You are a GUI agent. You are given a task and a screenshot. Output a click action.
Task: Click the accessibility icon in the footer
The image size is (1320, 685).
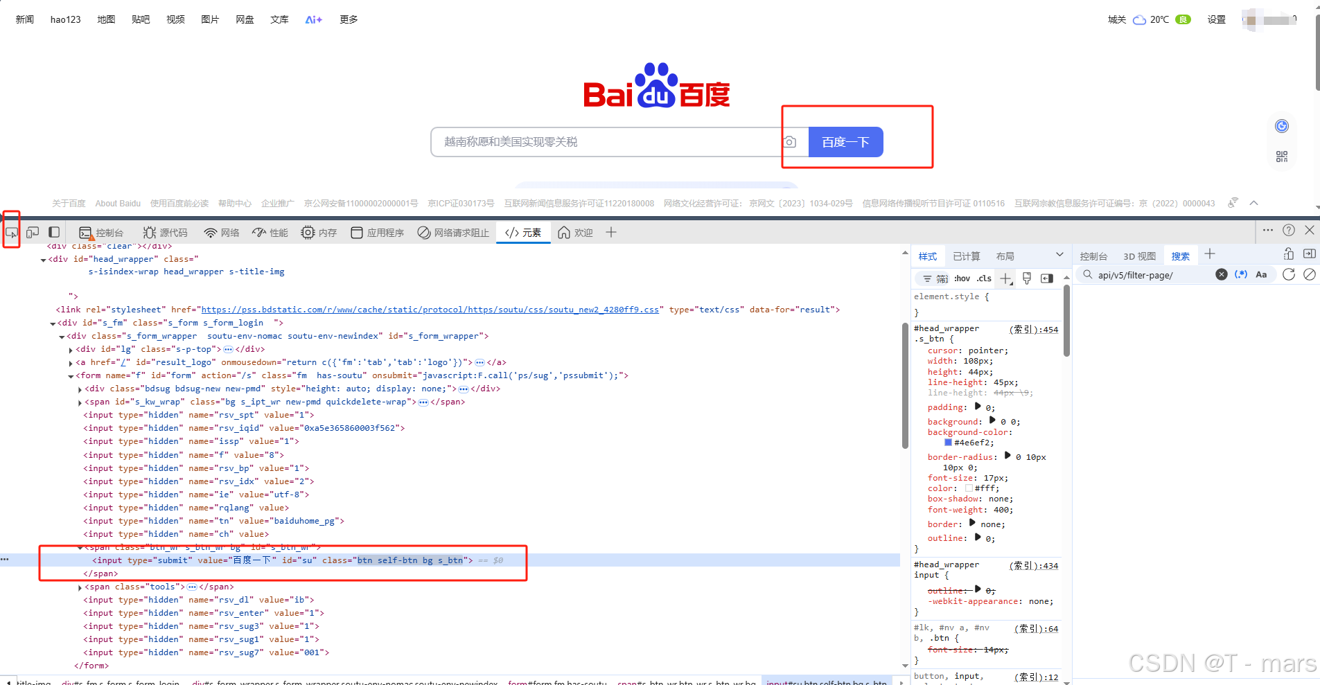1233,202
